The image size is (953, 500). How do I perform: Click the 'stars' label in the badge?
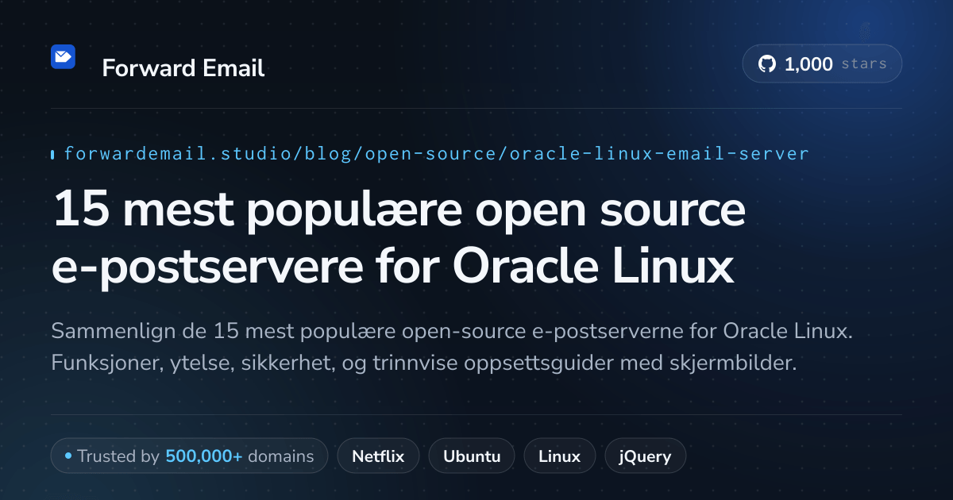(864, 64)
